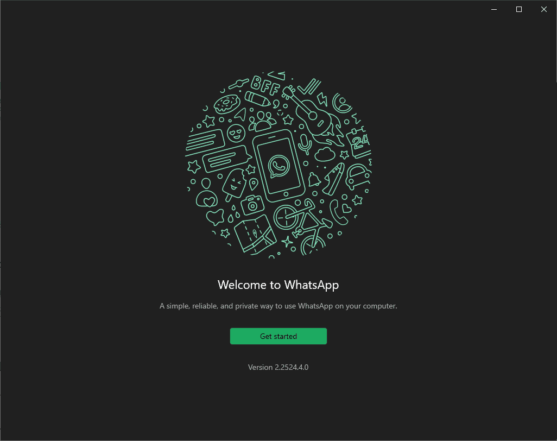This screenshot has height=441, width=557.
Task: Close the WhatsApp window
Action: [x=544, y=9]
